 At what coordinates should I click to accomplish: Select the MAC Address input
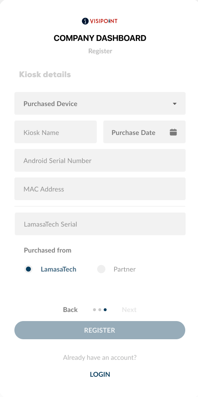pyautogui.click(x=100, y=189)
